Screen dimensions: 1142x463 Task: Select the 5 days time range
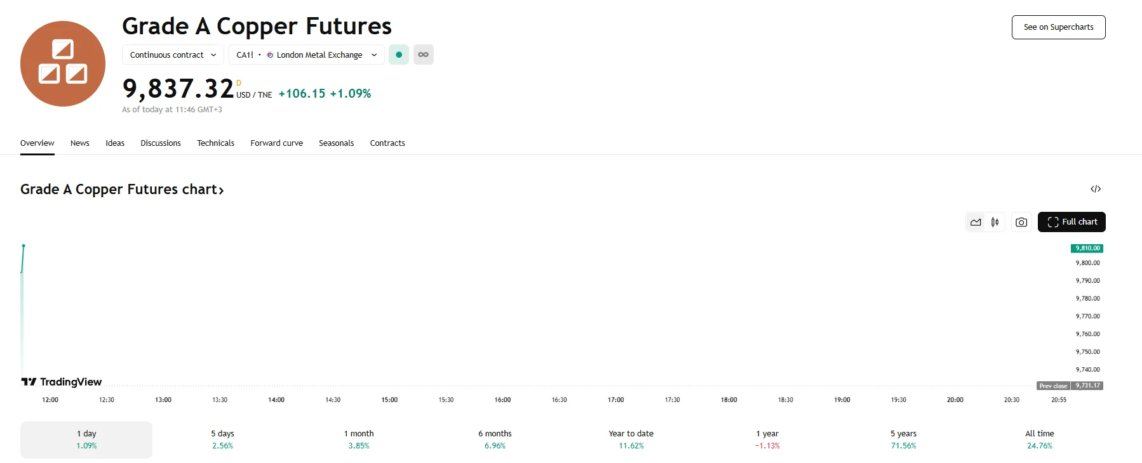tap(222, 440)
